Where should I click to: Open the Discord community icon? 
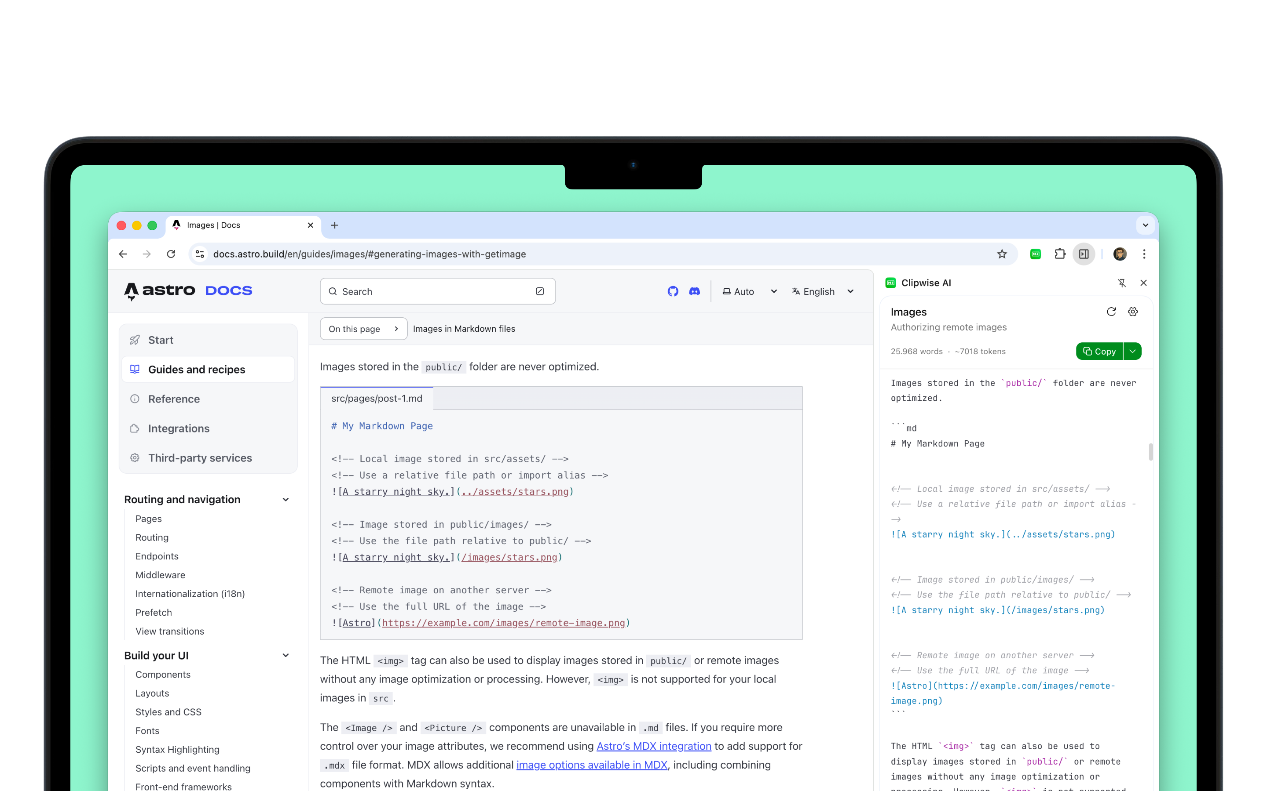click(x=694, y=291)
